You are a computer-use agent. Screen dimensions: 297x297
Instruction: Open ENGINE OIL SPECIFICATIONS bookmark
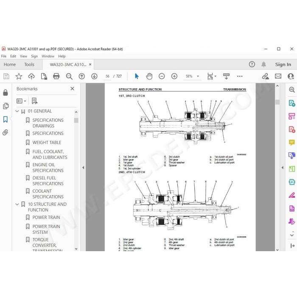coord(48,168)
